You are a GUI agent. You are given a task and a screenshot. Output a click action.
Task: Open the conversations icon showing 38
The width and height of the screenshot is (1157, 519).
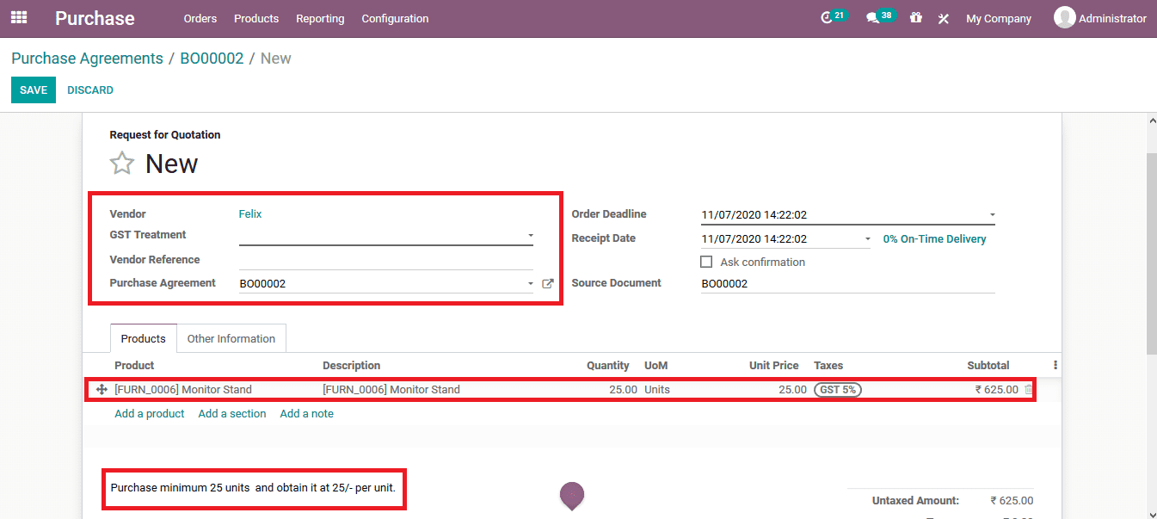click(x=880, y=17)
